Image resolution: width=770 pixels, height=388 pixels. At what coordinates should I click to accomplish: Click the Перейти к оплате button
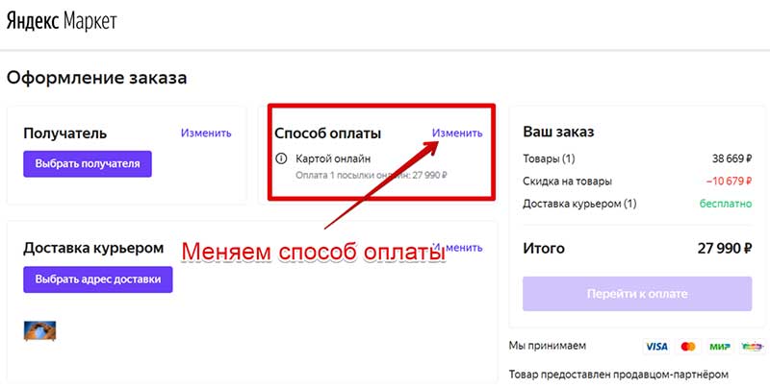637,294
